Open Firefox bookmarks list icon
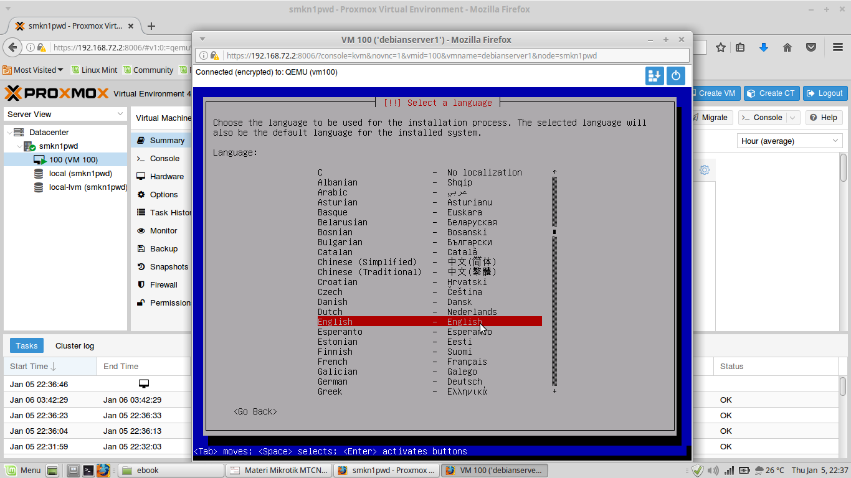Image resolution: width=851 pixels, height=478 pixels. [x=740, y=47]
